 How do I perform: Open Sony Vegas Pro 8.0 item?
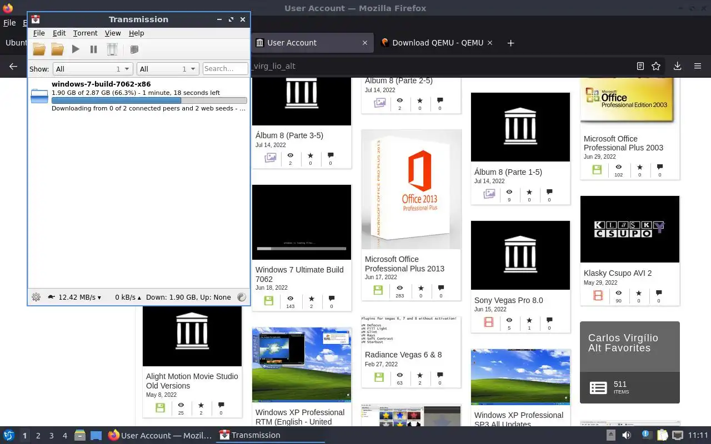pyautogui.click(x=508, y=300)
